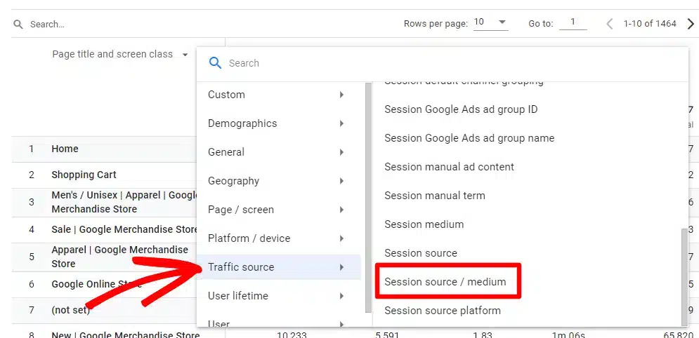699x338 pixels.
Task: Click the arrow beside Page / screen
Action: 341,210
